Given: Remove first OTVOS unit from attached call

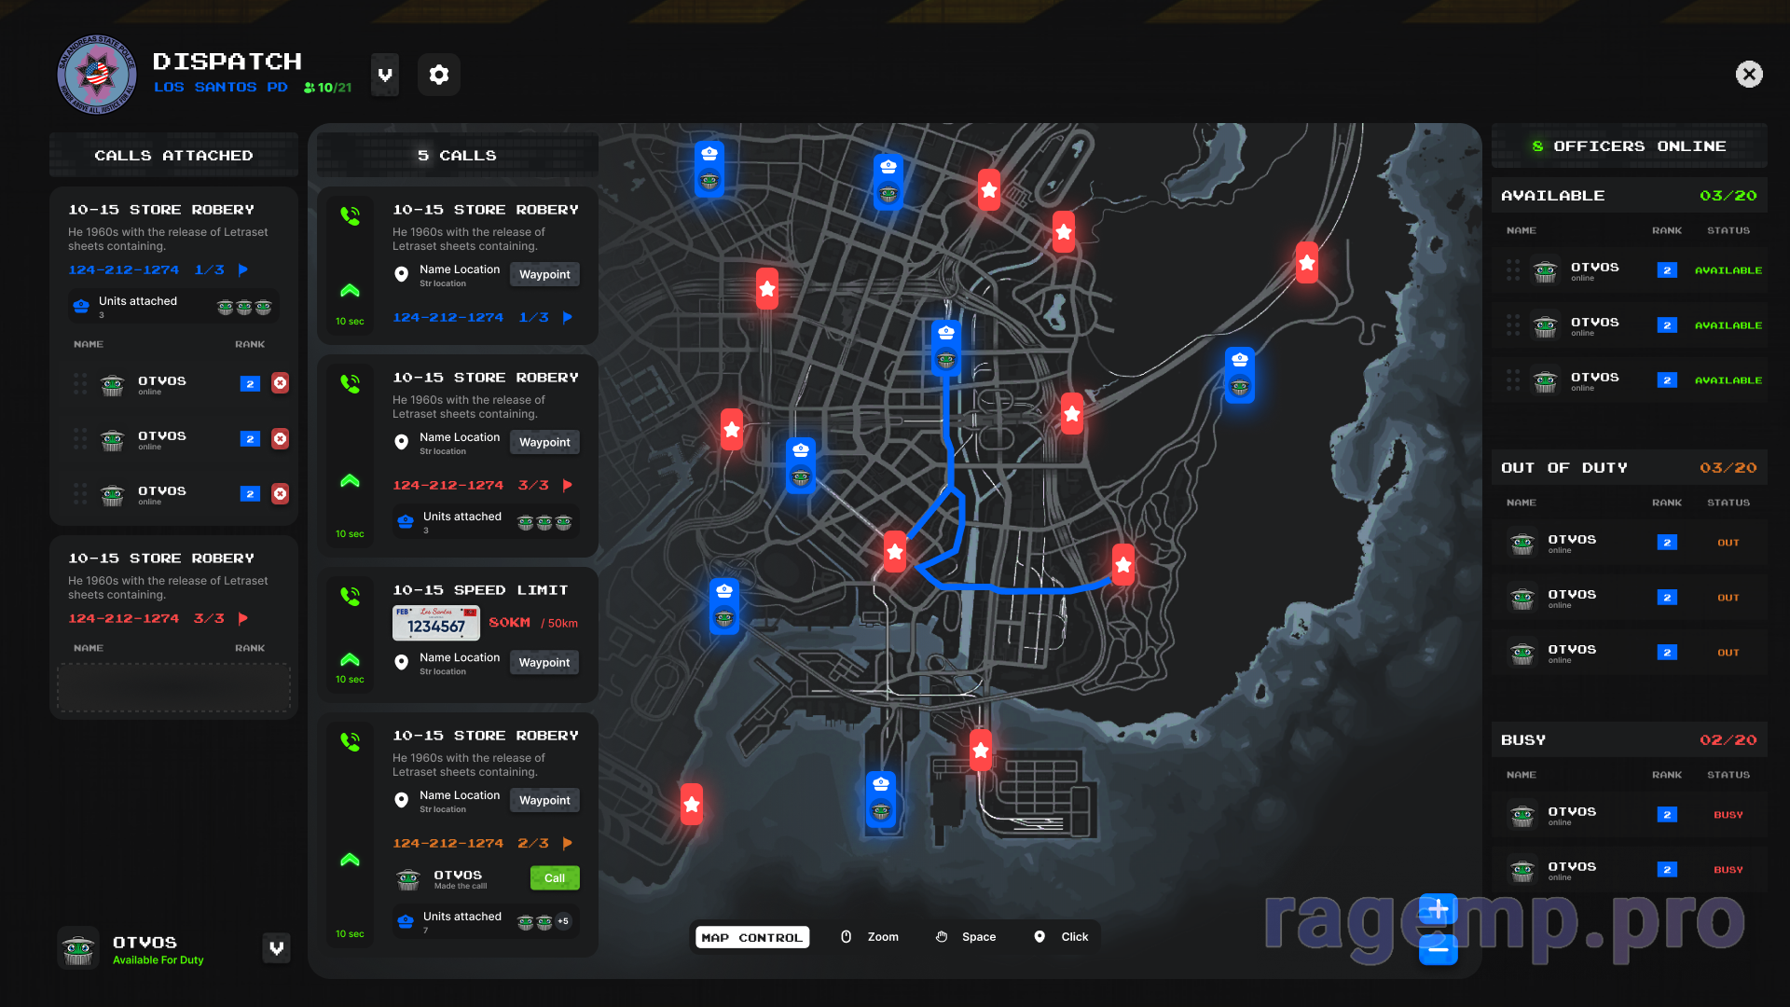Looking at the screenshot, I should click(x=280, y=383).
